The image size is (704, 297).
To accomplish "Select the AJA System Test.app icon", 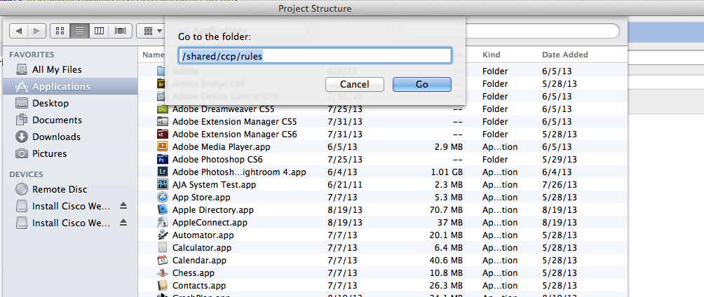I will click(x=162, y=184).
